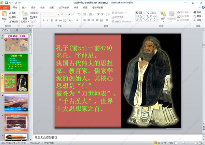
Task: Click the Reset (重设) slide icon
Action: (31, 17)
